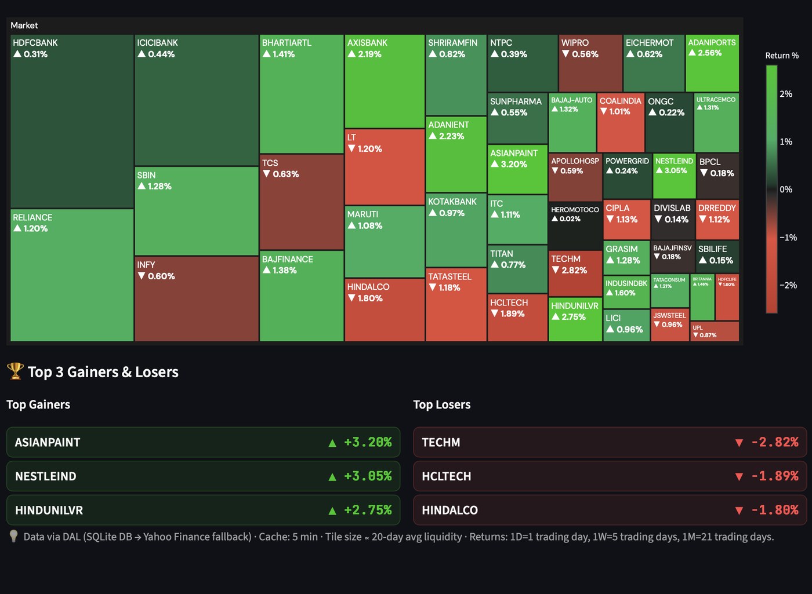
Task: Select the AXISBANK tile
Action: pos(385,81)
